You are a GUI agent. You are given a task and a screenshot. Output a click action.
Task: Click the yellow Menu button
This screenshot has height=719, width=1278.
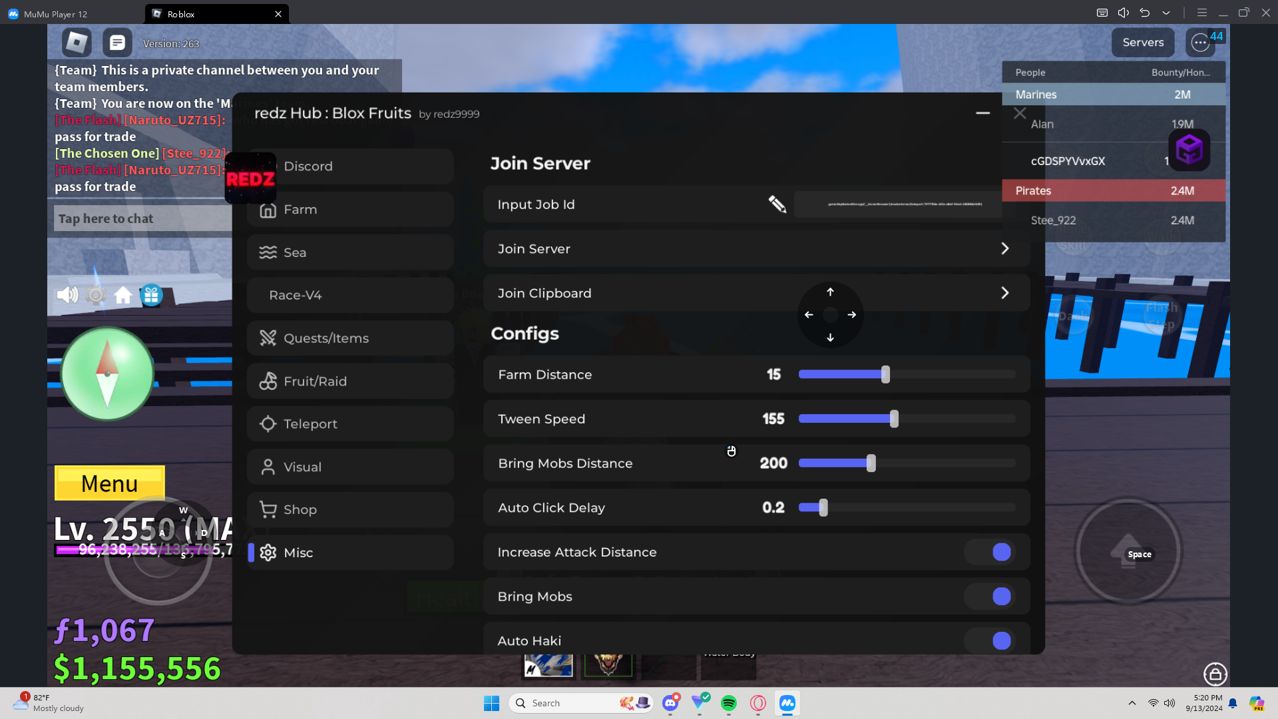tap(110, 483)
